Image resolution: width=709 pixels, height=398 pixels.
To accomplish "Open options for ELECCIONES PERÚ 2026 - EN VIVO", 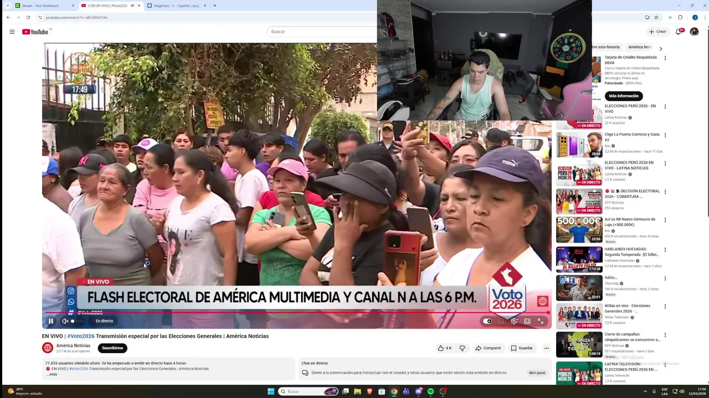I will click(x=665, y=106).
